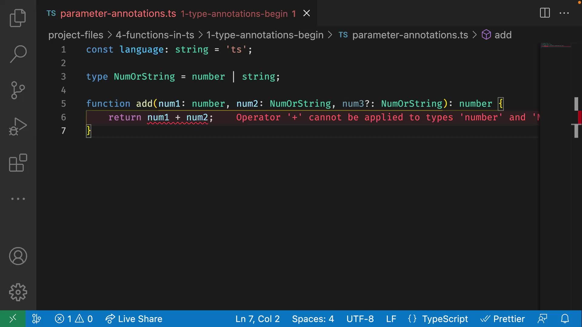Screen dimensions: 582x327
Task: Toggle Prettier formatter status
Action: pyautogui.click(x=503, y=319)
